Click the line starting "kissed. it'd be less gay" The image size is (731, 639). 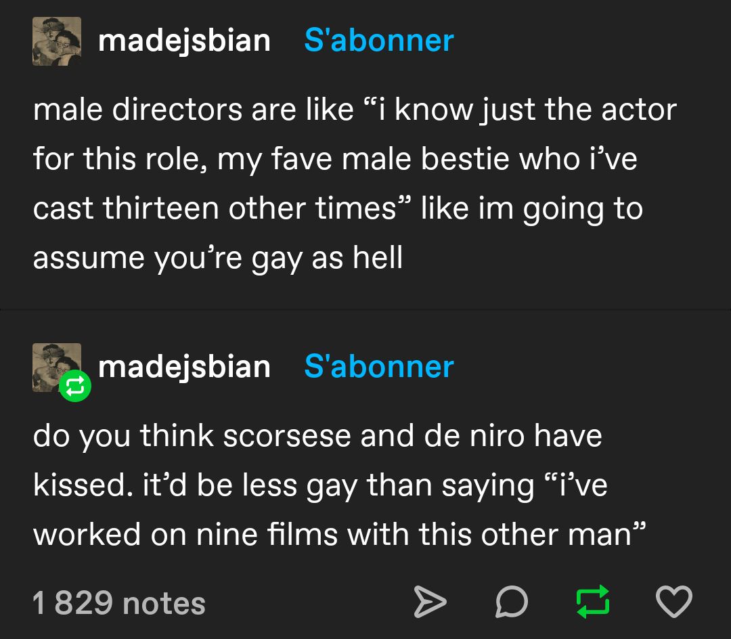point(320,485)
